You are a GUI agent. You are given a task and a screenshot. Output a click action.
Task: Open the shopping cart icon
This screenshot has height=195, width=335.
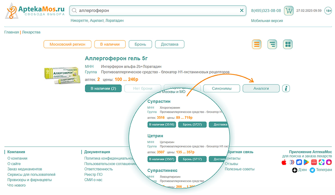click(288, 10)
